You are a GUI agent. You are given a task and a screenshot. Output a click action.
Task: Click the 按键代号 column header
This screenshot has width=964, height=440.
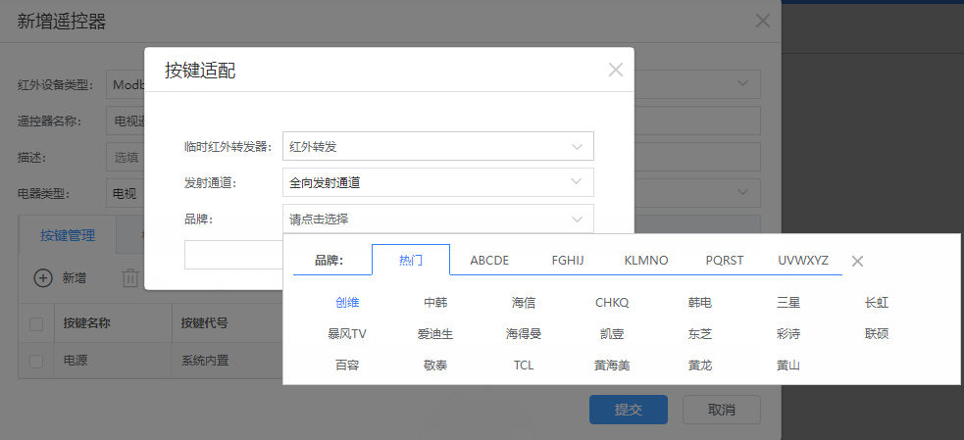pyautogui.click(x=204, y=323)
